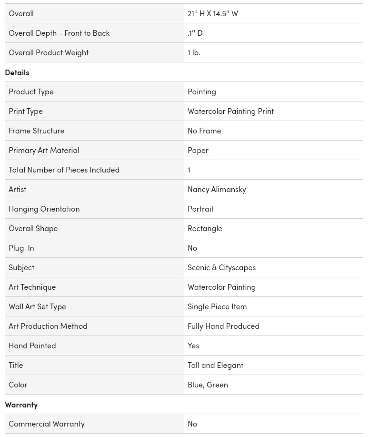Image resolution: width=369 pixels, height=437 pixels.
Task: Select the No Frame value
Action: 204,131
